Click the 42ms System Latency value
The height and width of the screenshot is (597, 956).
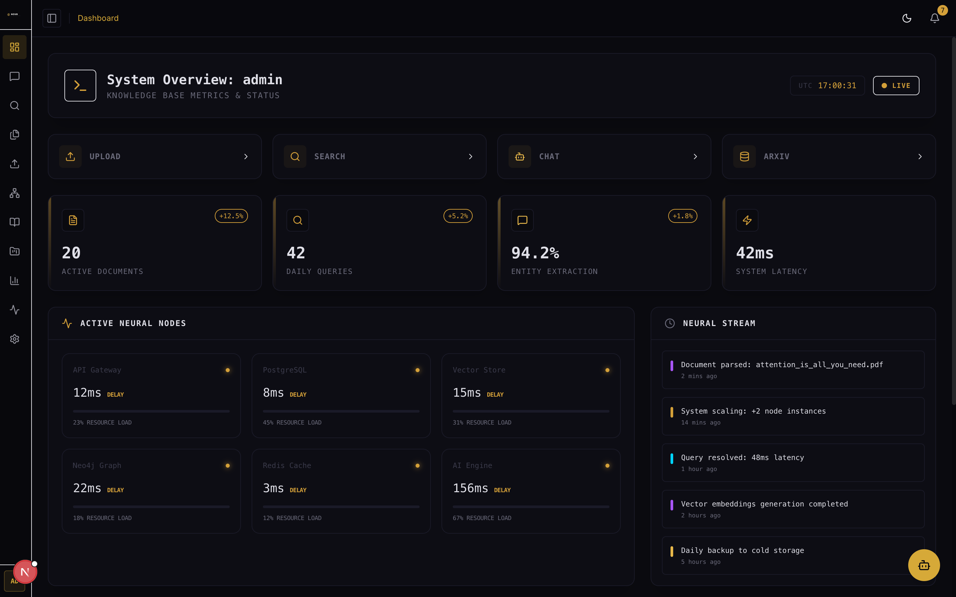coord(755,253)
